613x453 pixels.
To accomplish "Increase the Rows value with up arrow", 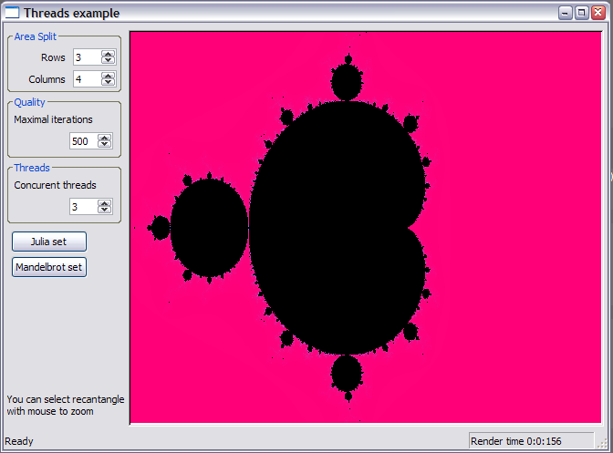I will 108,54.
